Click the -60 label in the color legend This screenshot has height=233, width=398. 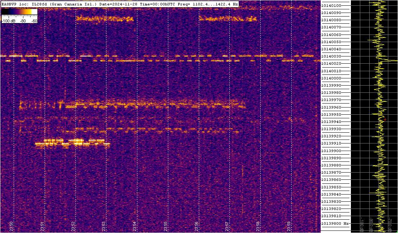34,21
